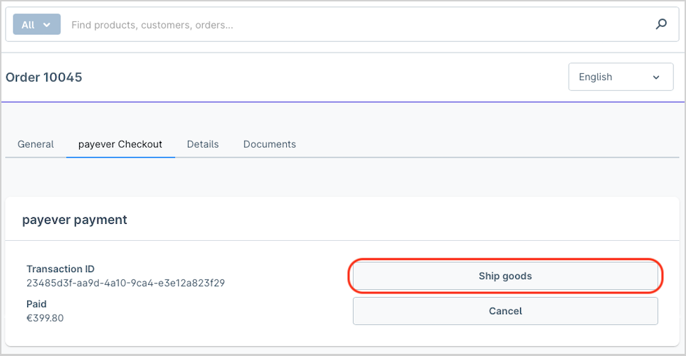Viewport: 686px width, 356px height.
Task: Click the Ship goods button
Action: pyautogui.click(x=505, y=276)
